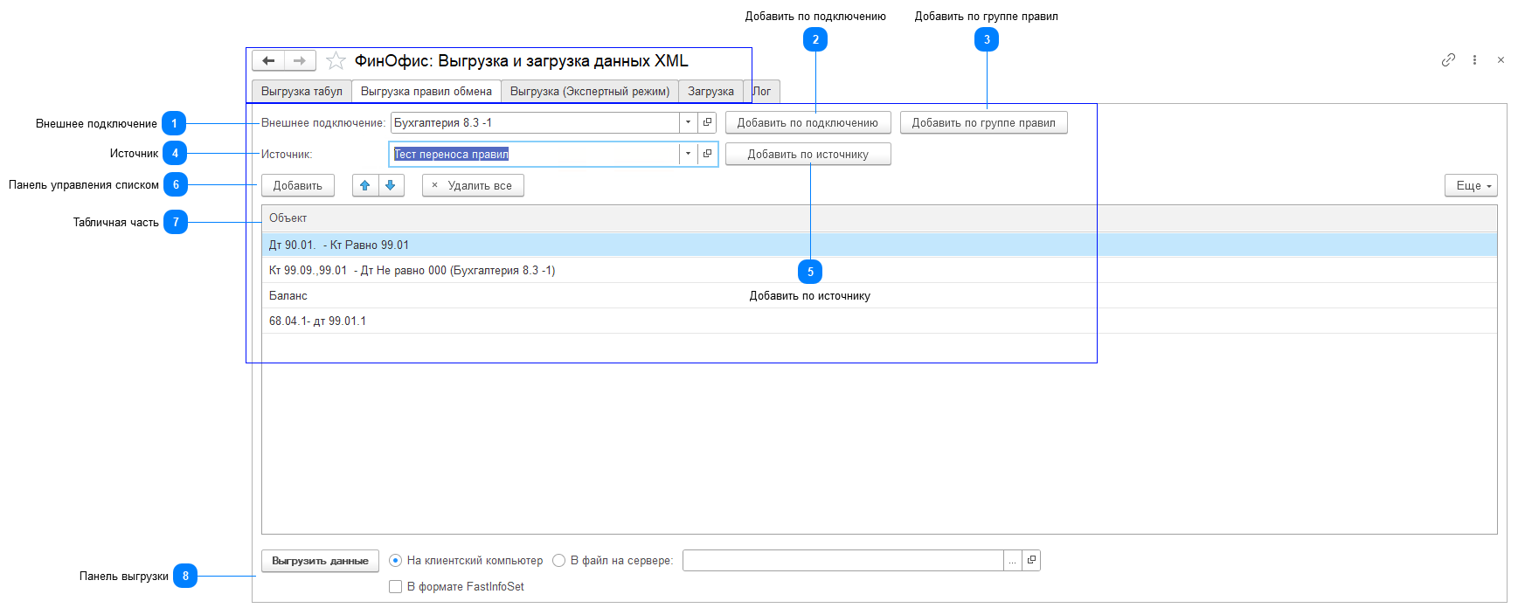The image size is (1518, 608).
Task: Go back with the left arrow button
Action: (x=268, y=60)
